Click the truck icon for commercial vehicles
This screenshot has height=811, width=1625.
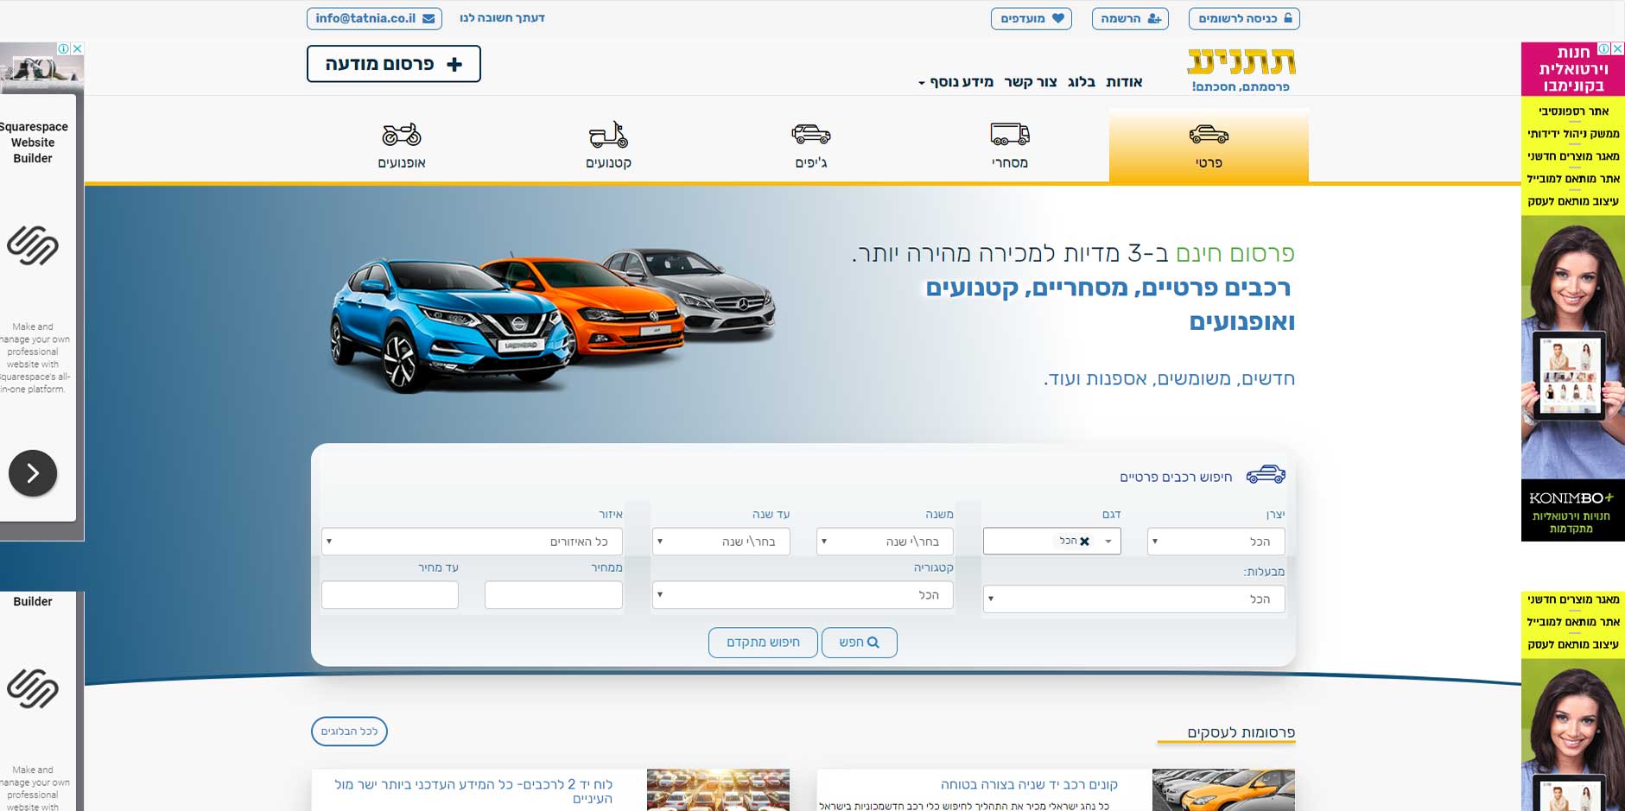[1010, 134]
